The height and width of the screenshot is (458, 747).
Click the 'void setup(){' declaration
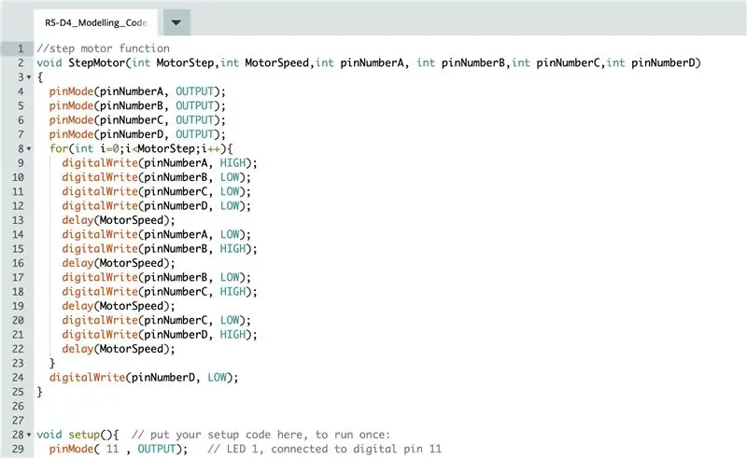pos(78,435)
